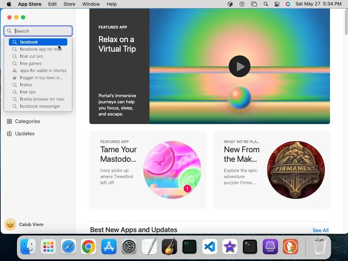The width and height of the screenshot is (348, 261).
Task: Open the Store menu
Action: (x=69, y=4)
